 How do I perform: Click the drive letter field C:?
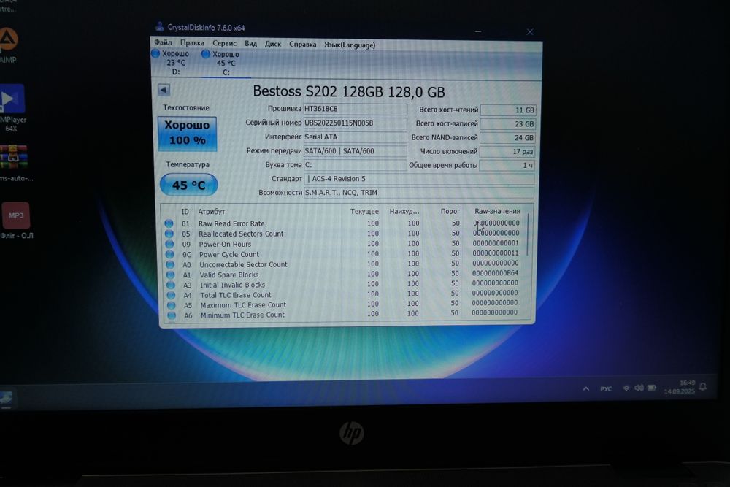(356, 165)
